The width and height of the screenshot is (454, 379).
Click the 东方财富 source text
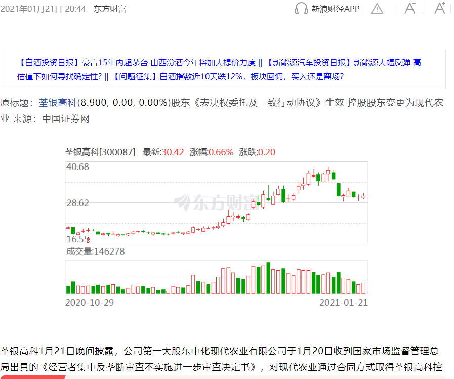[x=110, y=9]
